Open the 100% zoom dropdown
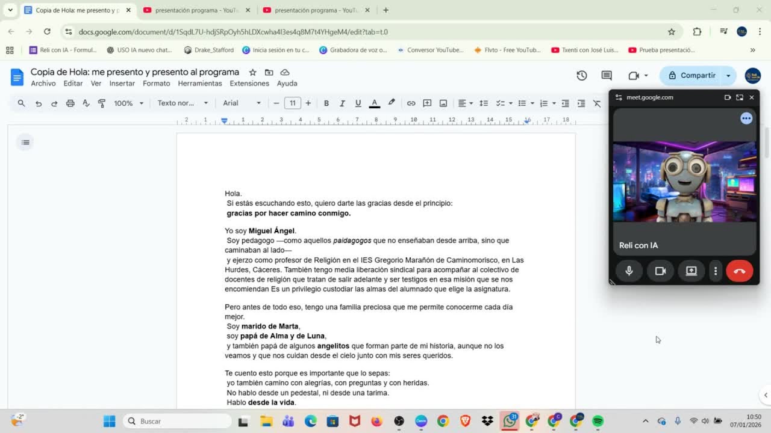This screenshot has height=433, width=771. pyautogui.click(x=128, y=103)
